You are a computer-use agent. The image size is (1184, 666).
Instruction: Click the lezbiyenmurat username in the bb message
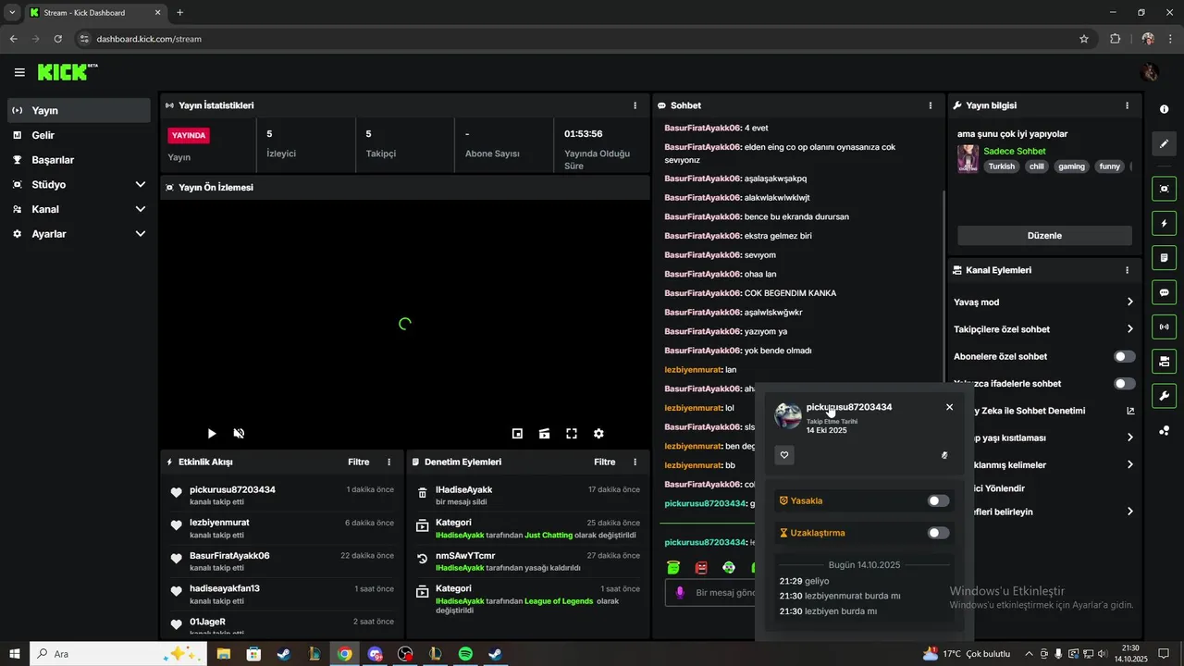(693, 465)
